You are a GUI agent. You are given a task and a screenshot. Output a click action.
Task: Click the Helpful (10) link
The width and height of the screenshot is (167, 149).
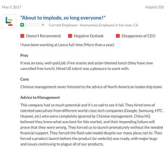click(154, 7)
